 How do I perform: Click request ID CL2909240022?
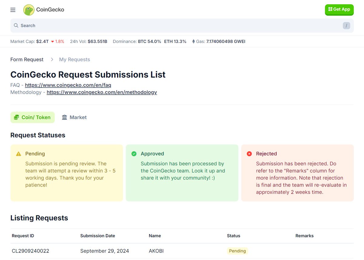(30, 251)
